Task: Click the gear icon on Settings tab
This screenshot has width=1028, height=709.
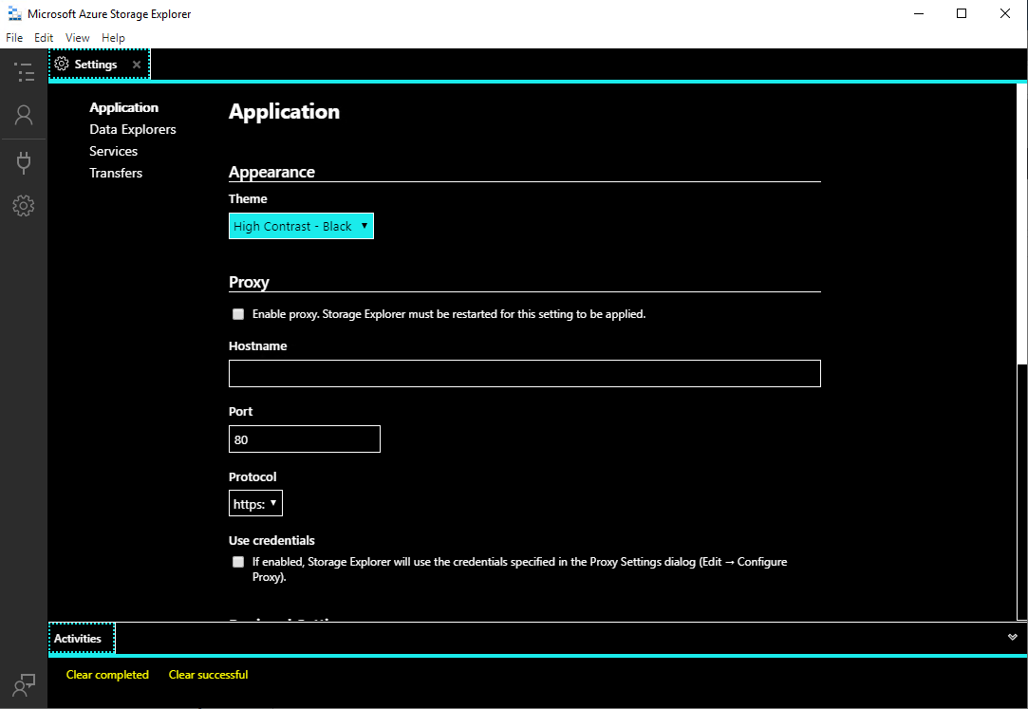Action: click(62, 65)
